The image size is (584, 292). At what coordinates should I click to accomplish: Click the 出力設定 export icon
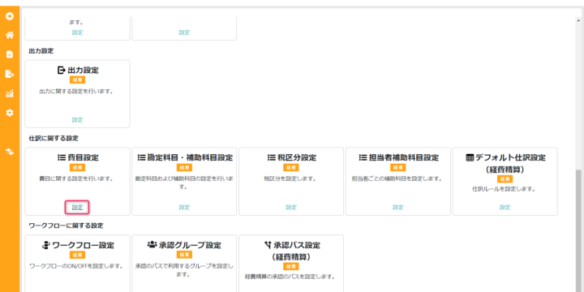(x=62, y=70)
